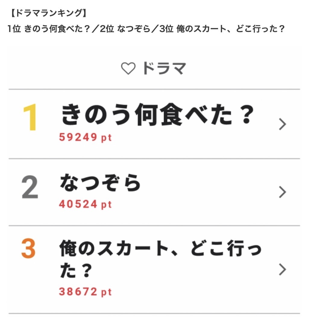Open the きのう何食べた？ drama title
The height and width of the screenshot is (323, 317).
point(157,114)
